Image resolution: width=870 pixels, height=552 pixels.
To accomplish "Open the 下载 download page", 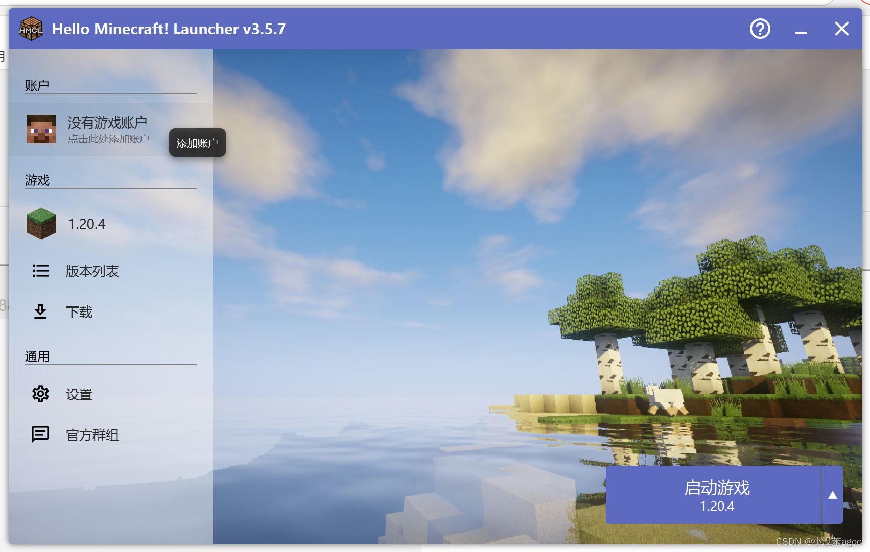I will (111, 311).
